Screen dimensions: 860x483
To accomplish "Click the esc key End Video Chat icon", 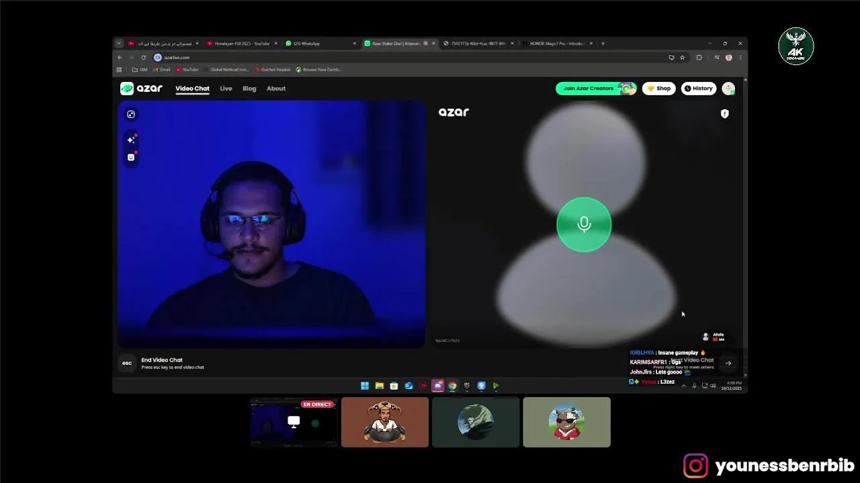I will tap(127, 363).
